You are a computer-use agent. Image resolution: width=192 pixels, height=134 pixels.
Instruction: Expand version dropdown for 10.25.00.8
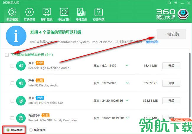pyautogui.click(x=127, y=83)
